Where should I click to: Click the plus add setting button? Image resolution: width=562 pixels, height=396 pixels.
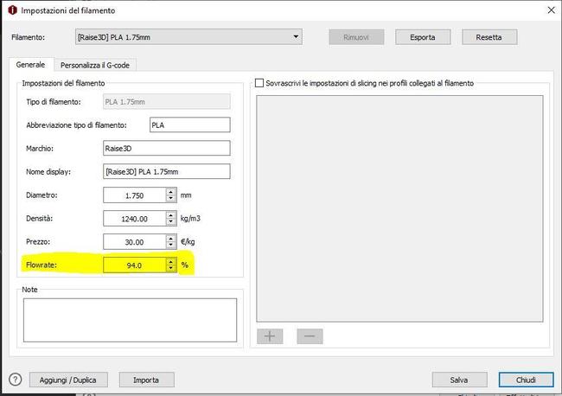coord(270,335)
